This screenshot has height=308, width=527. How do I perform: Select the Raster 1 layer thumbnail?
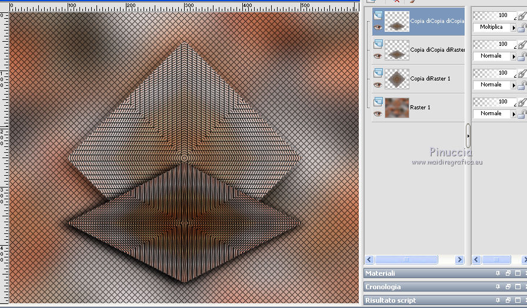click(x=397, y=108)
